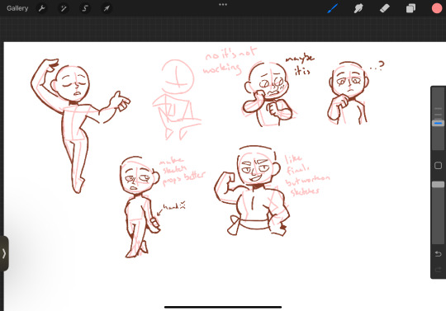Select the Eraser tool

tap(385, 8)
